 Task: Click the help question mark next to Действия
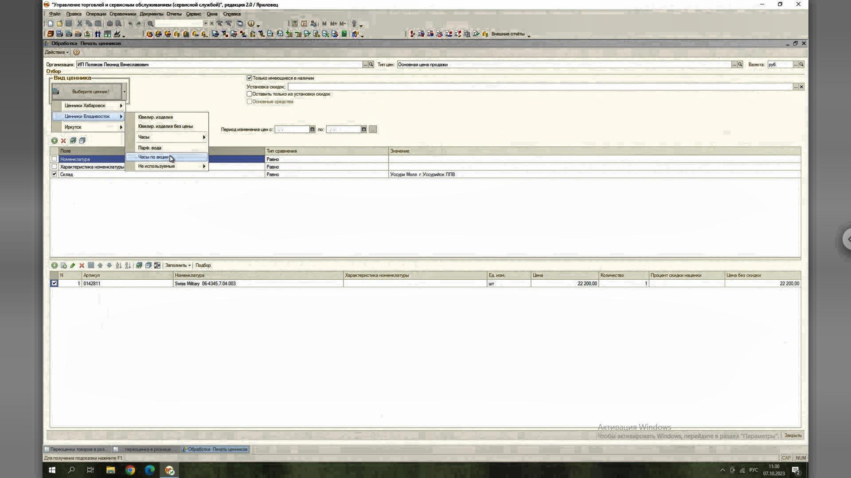(x=76, y=52)
